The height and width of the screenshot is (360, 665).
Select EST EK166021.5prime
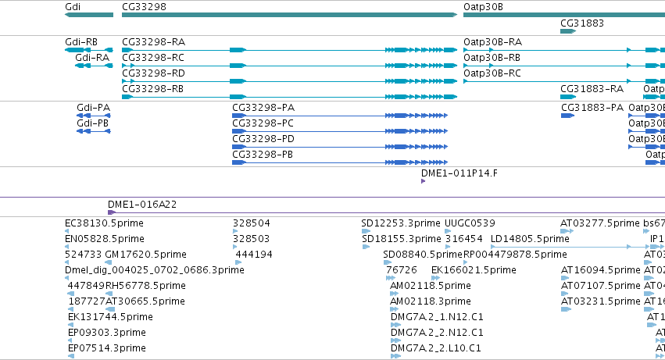click(x=474, y=270)
